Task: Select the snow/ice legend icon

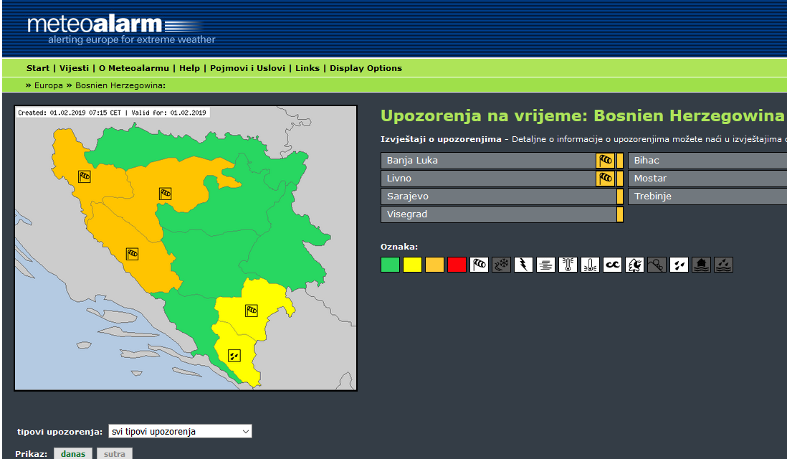Action: click(x=501, y=265)
